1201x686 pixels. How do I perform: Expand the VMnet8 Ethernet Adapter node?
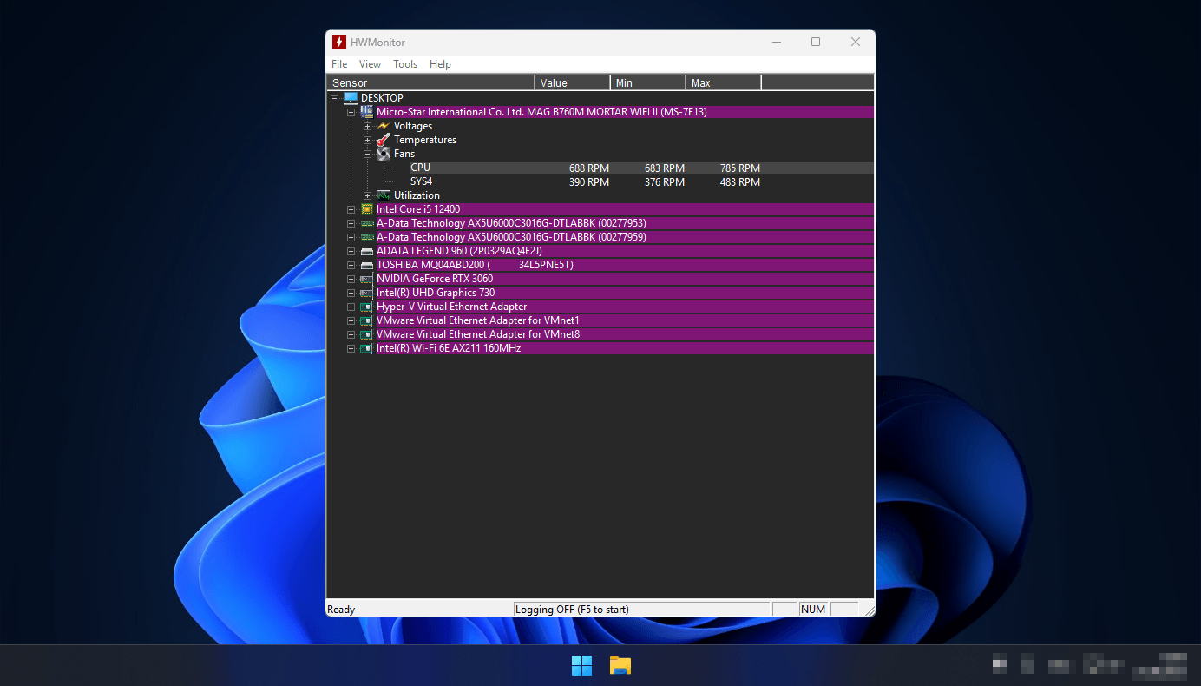point(351,334)
